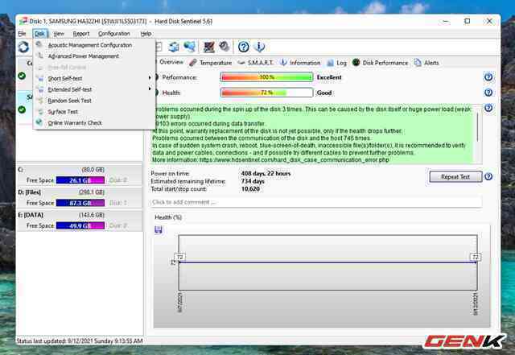Open the Help menu
This screenshot has width=515, height=355.
coord(146,34)
